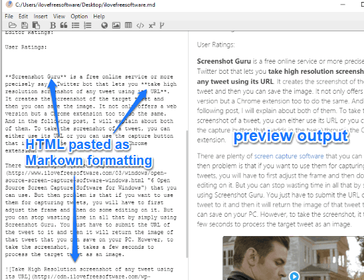The height and width of the screenshot is (280, 364).
Task: Play the video thumbnail in the preview
Action: (x=294, y=276)
